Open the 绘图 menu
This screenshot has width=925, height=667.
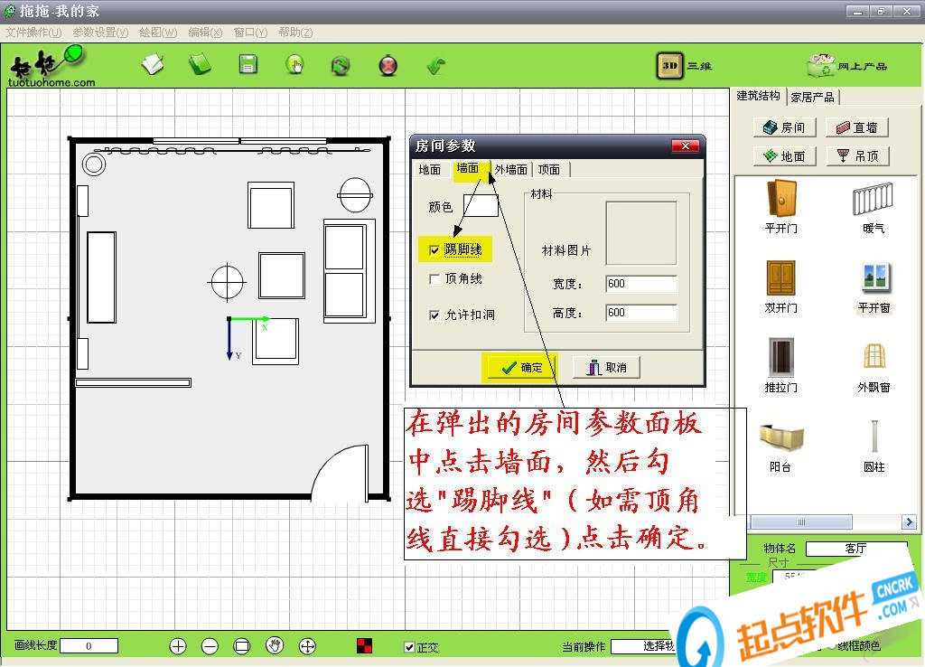158,33
